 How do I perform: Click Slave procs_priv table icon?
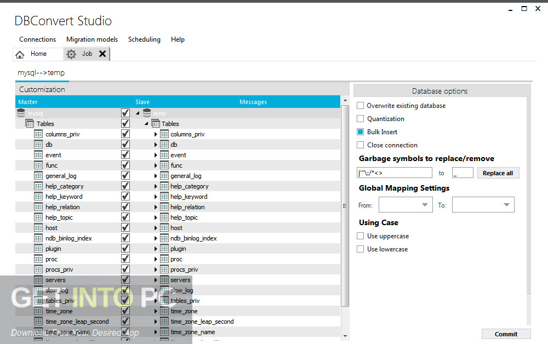(164, 270)
